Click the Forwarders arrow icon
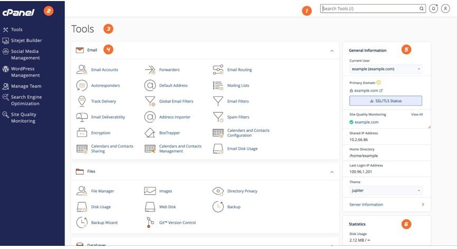This screenshot has width=457, height=249. [x=150, y=69]
